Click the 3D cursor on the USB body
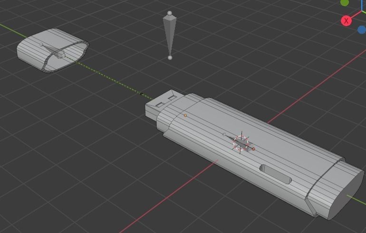This screenshot has width=366, height=233. [241, 142]
